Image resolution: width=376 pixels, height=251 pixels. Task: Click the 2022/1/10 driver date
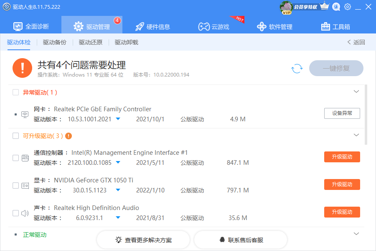(150, 190)
